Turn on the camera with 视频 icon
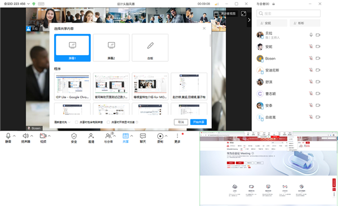 43,136
